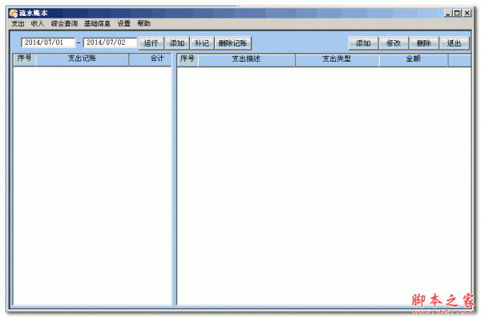Select the 支出描述 column header
This screenshot has height=318, width=481.
[247, 60]
